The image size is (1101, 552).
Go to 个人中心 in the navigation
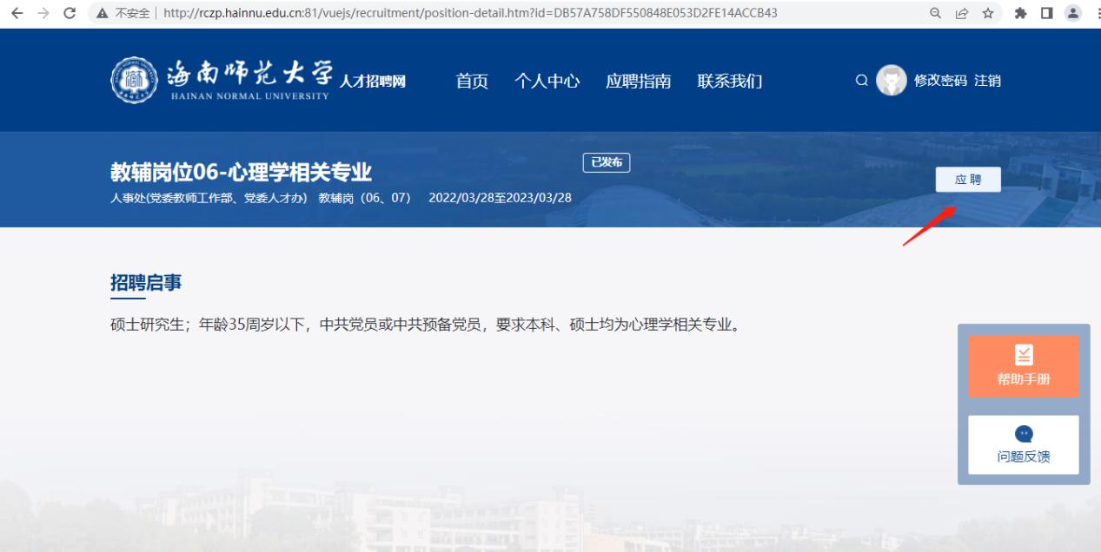coord(548,80)
